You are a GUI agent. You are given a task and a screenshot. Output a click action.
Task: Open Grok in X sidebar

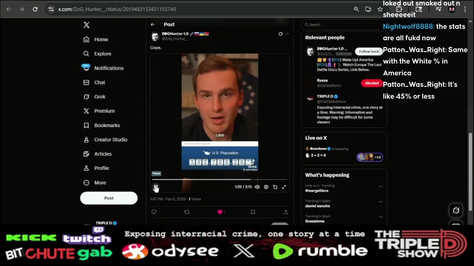click(x=94, y=96)
